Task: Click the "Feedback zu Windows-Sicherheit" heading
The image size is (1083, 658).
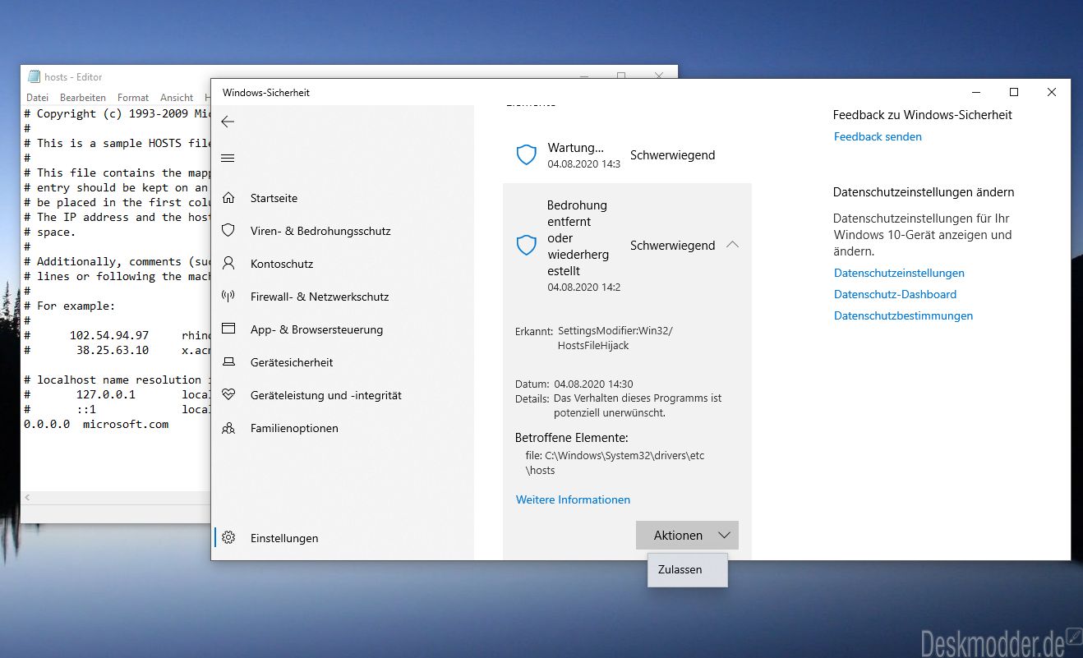Action: coord(923,115)
